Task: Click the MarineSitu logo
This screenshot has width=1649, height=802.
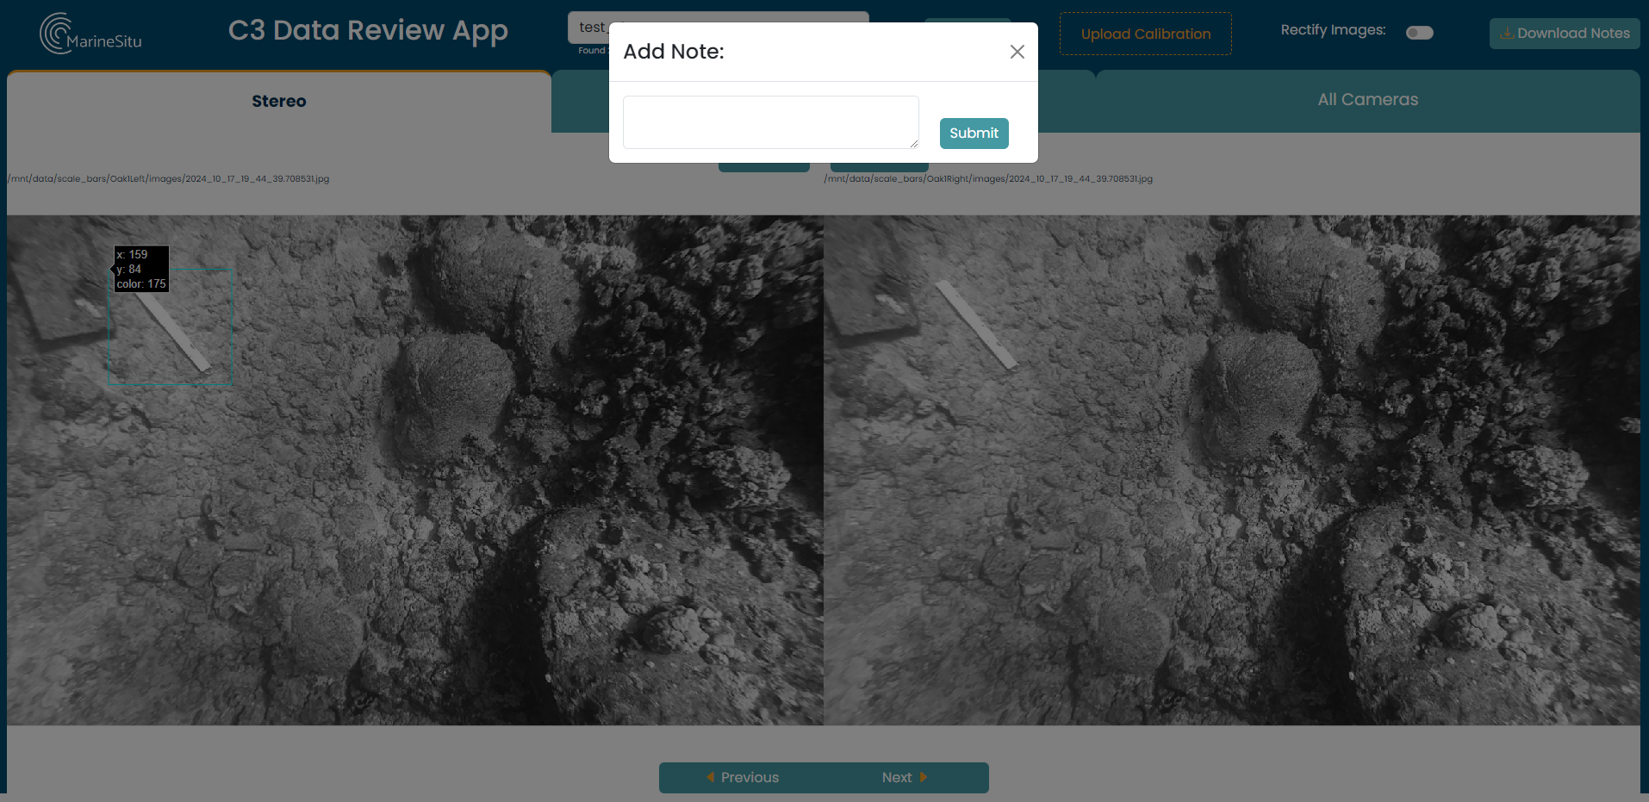Action: (90, 34)
